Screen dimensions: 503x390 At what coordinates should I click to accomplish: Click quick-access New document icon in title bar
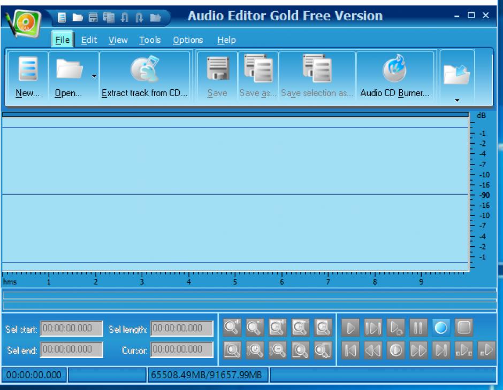[x=62, y=17]
